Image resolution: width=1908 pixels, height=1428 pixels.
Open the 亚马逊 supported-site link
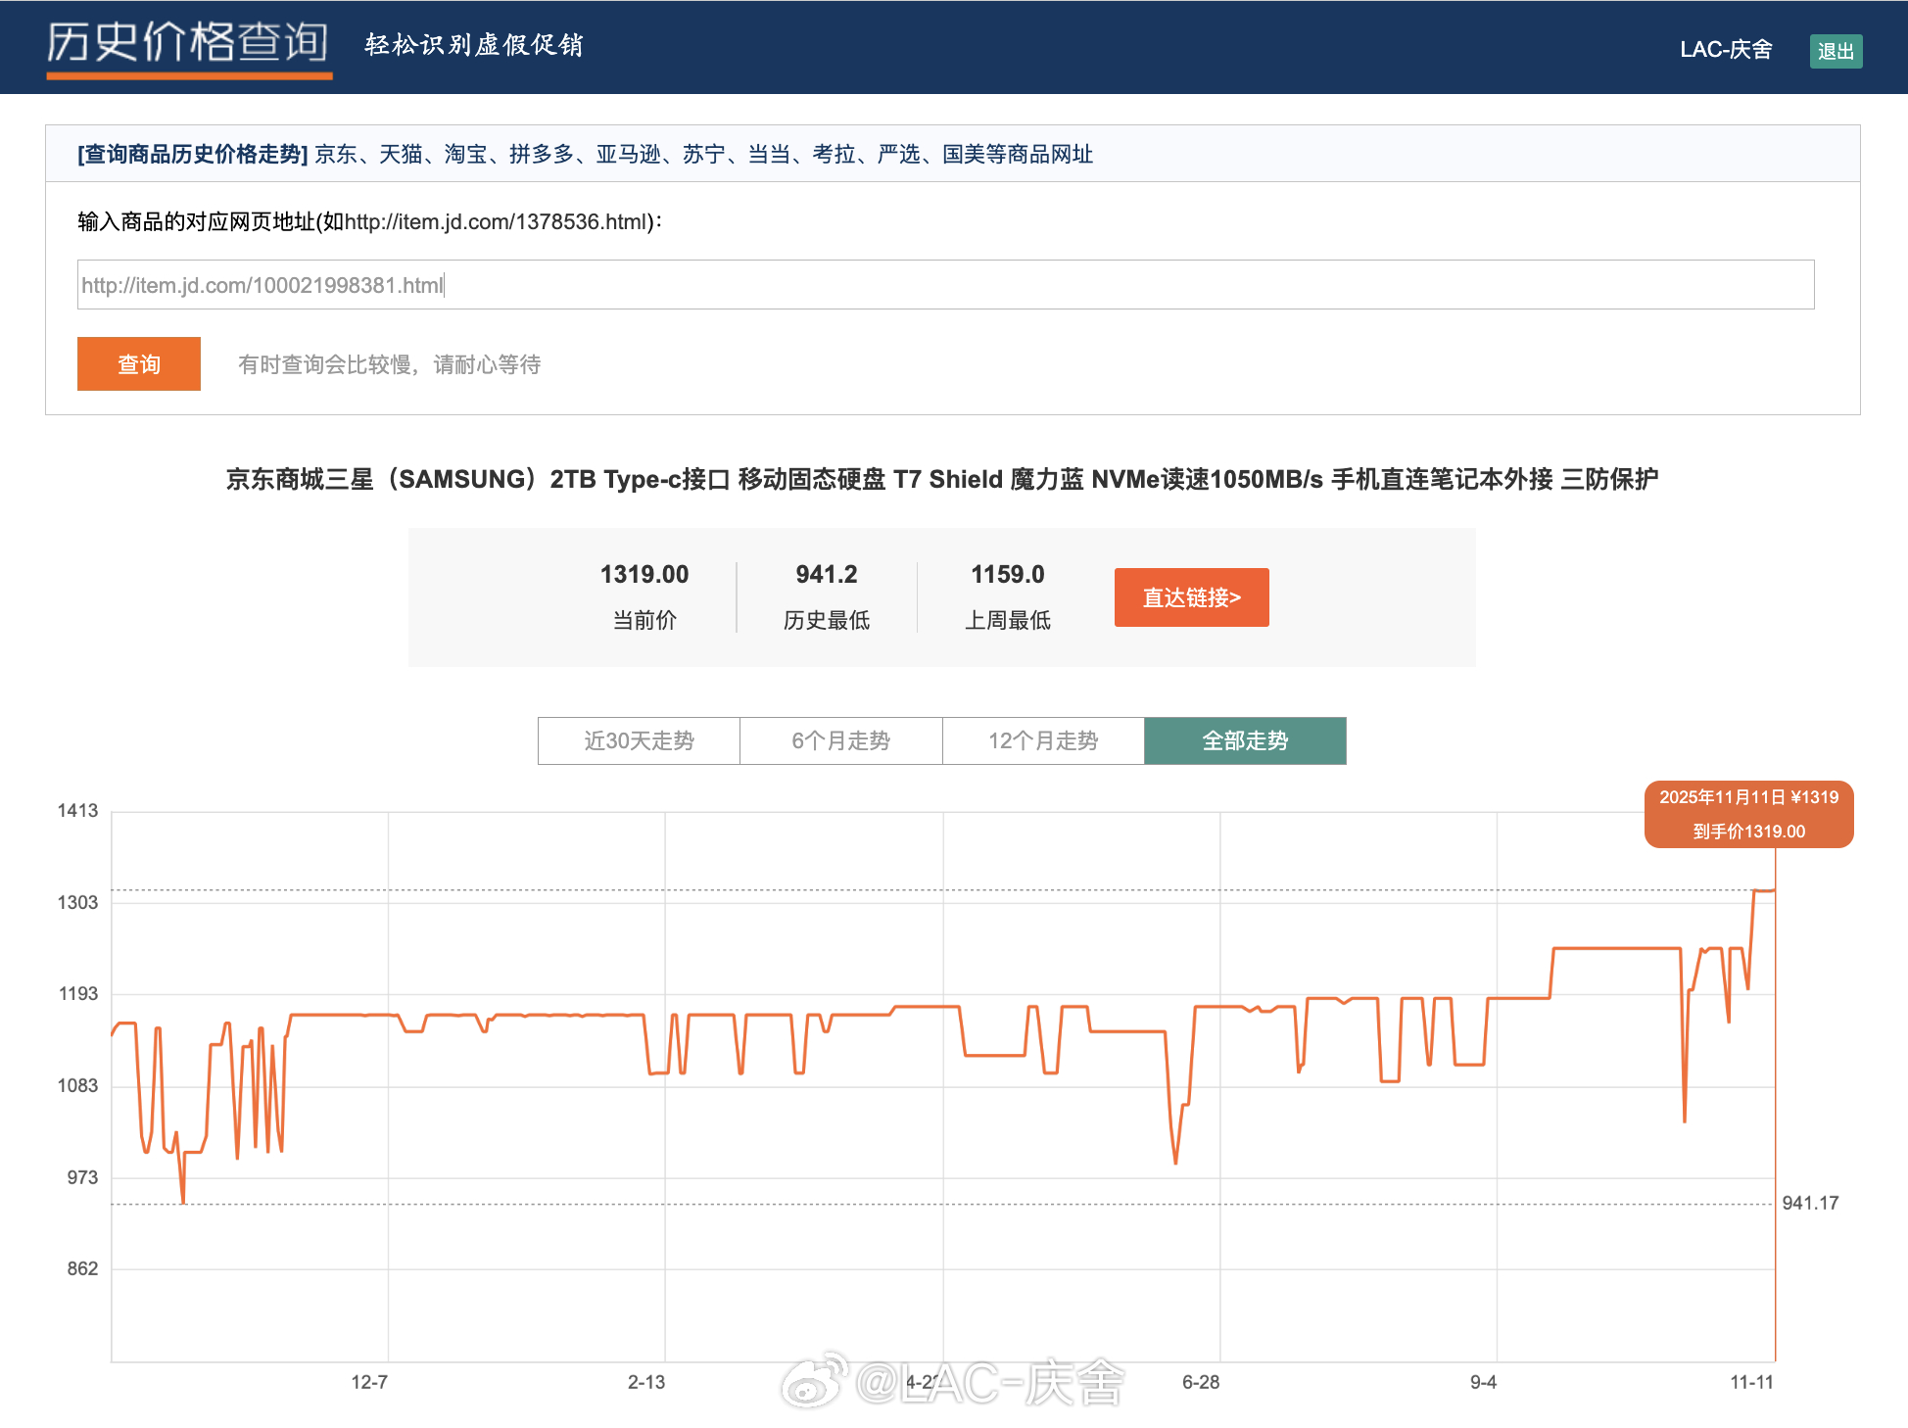pos(626,154)
